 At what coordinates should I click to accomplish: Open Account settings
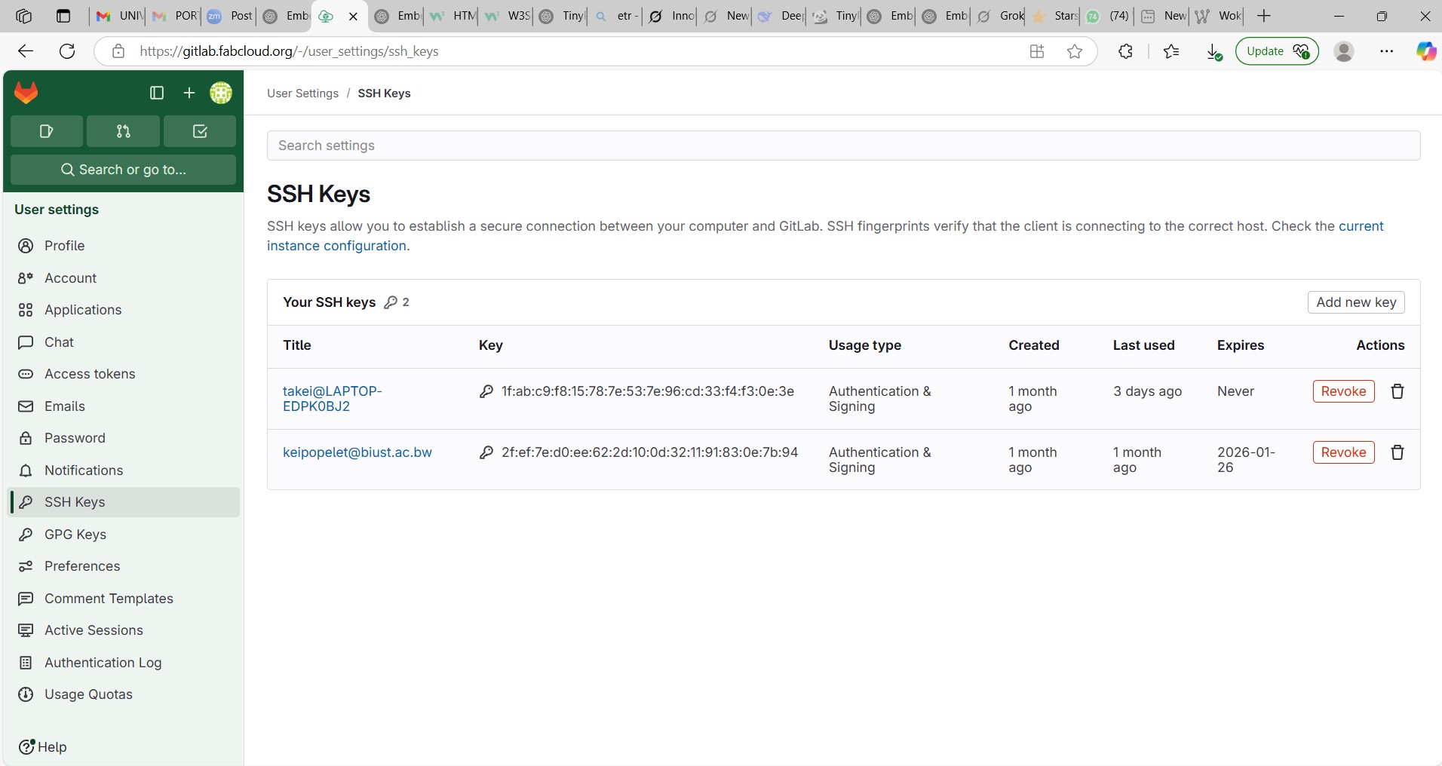coord(124,278)
